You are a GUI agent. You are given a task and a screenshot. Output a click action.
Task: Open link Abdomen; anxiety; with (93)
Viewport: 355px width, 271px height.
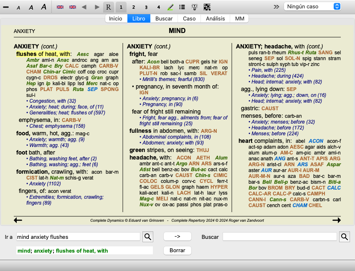coord(173,143)
